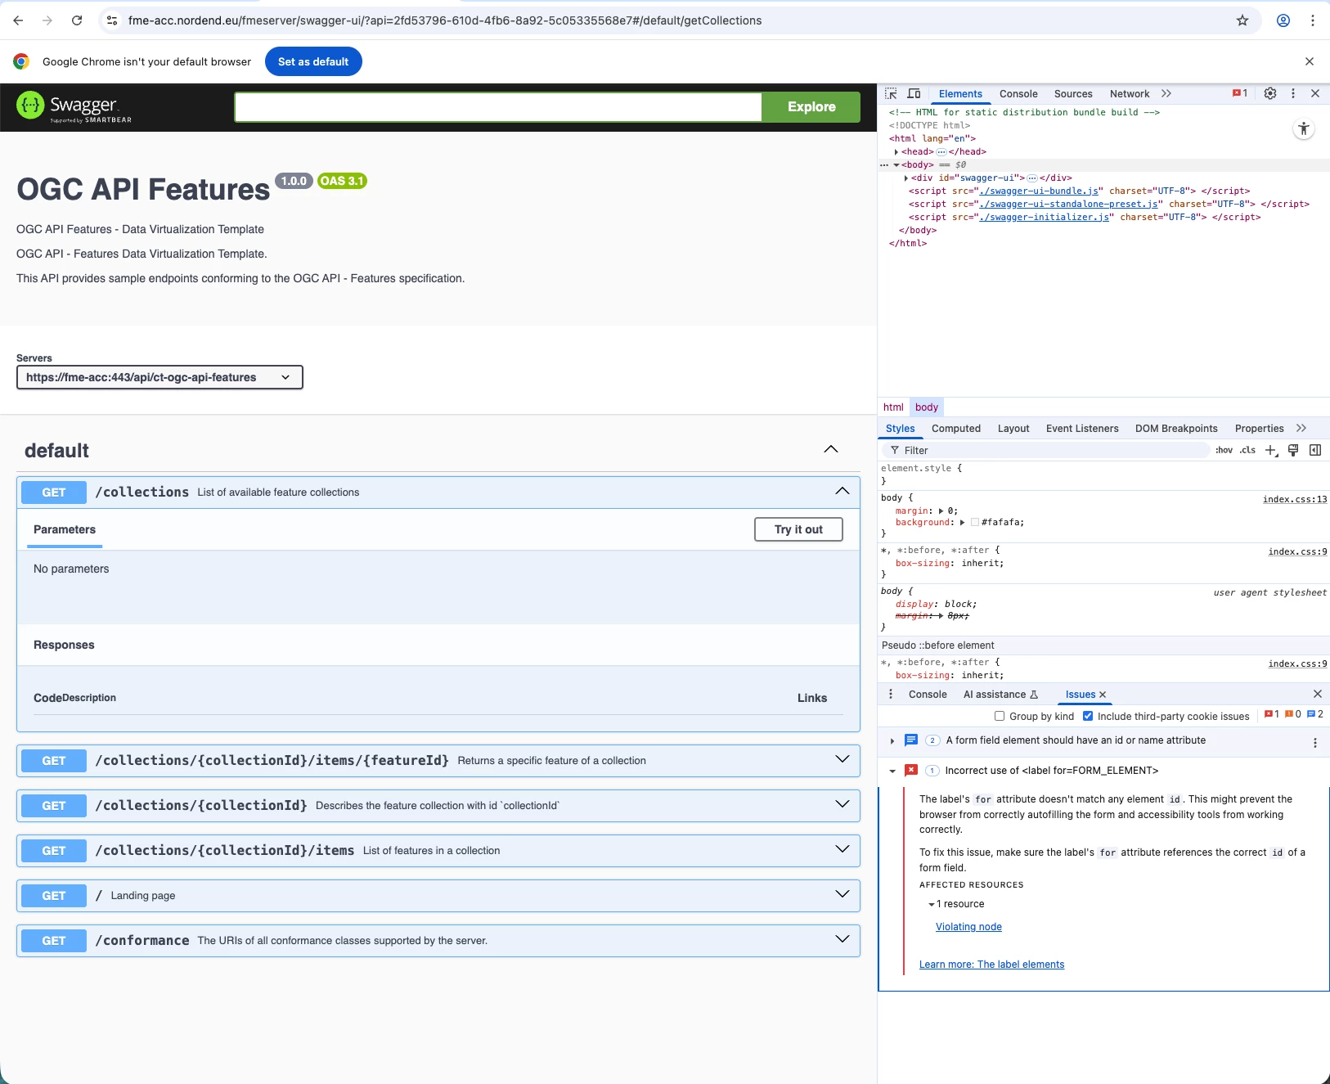This screenshot has width=1330, height=1084.
Task: Open the accessibility tree icon in Elements
Action: click(1304, 128)
